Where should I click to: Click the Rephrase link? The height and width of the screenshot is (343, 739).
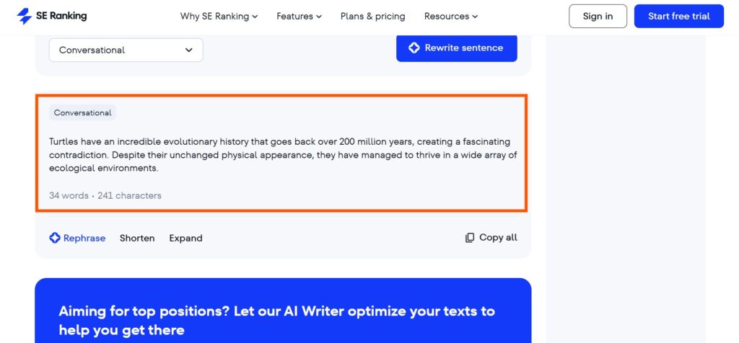tap(84, 238)
